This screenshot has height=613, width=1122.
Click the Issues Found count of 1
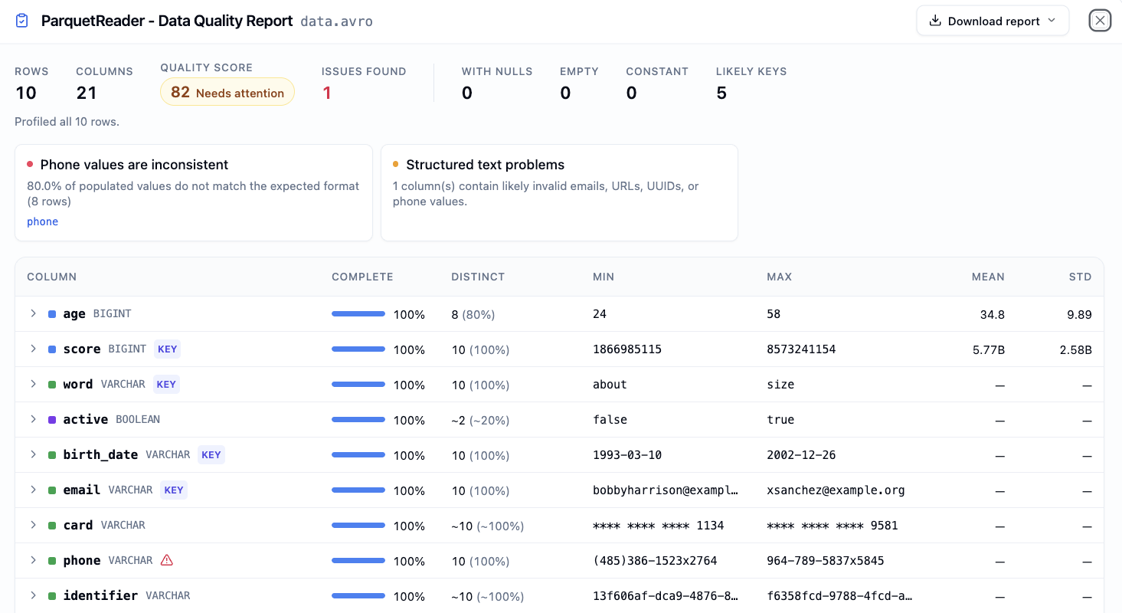click(327, 93)
